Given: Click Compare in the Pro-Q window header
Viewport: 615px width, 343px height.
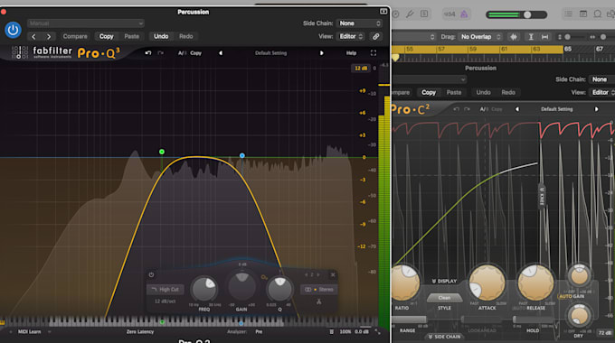Looking at the screenshot, I should click(x=75, y=36).
